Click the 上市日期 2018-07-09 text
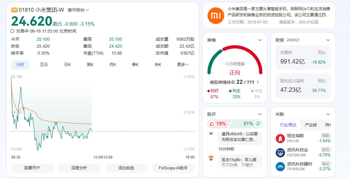This screenshot has width=350, height=179. [x=248, y=22]
